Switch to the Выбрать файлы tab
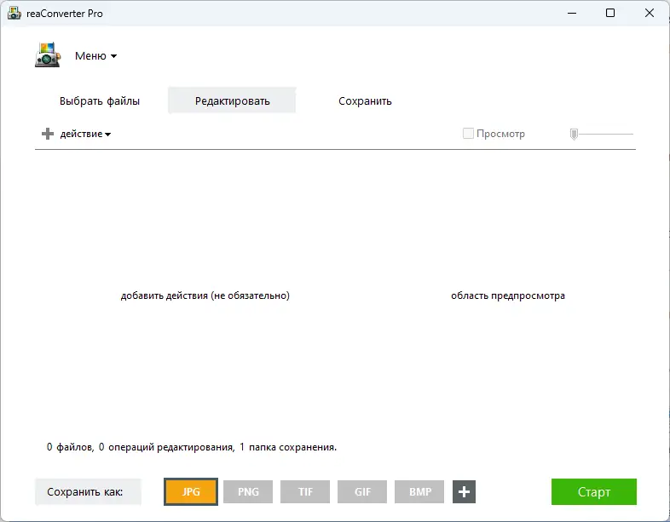 (100, 101)
